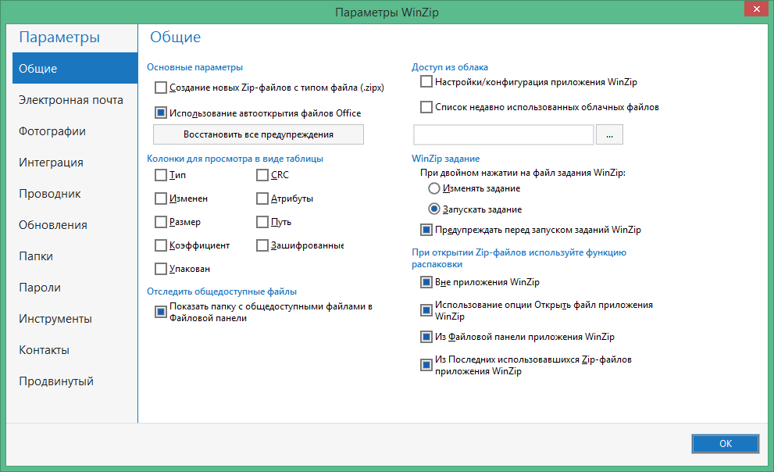
Task: Enable the Изменен column
Action: pyautogui.click(x=161, y=198)
